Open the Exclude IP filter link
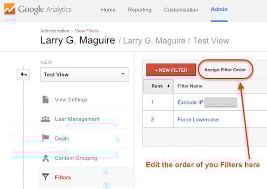This screenshot has width=267, height=189. coord(190,102)
